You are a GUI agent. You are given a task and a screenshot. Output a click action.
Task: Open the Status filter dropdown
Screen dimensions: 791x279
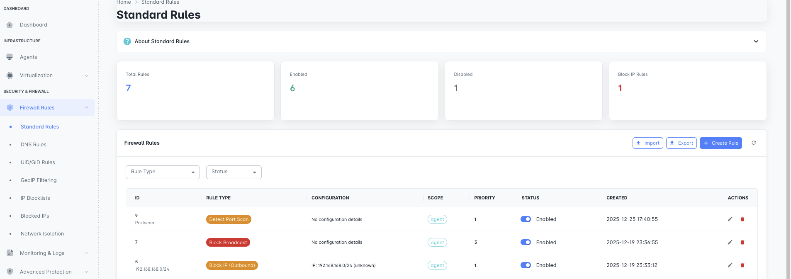(234, 172)
